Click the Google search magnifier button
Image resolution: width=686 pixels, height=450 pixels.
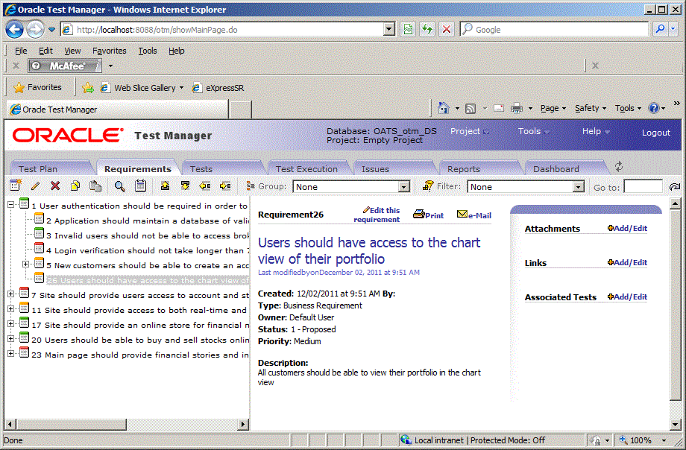coord(660,29)
